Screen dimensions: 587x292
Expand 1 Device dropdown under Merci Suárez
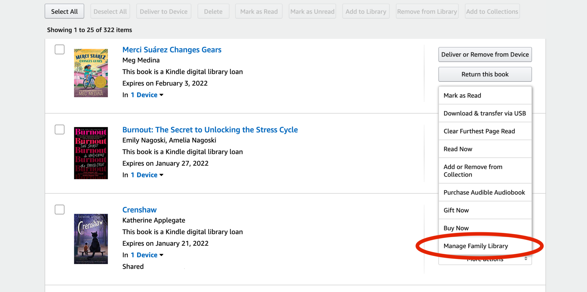click(x=147, y=95)
